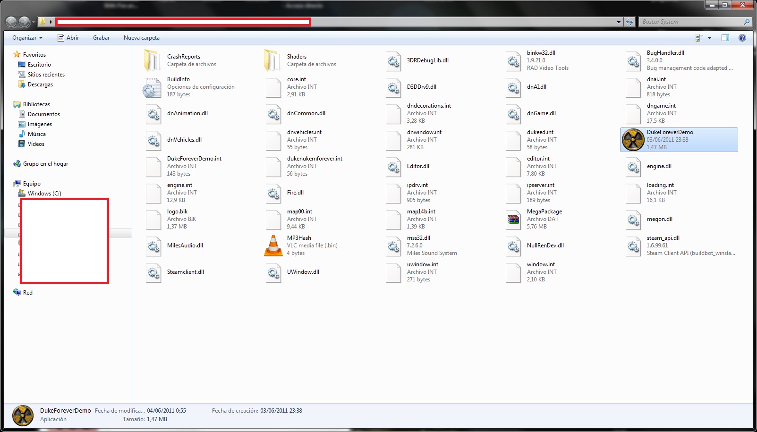Click Nueva carpeta in the toolbar

pos(142,38)
